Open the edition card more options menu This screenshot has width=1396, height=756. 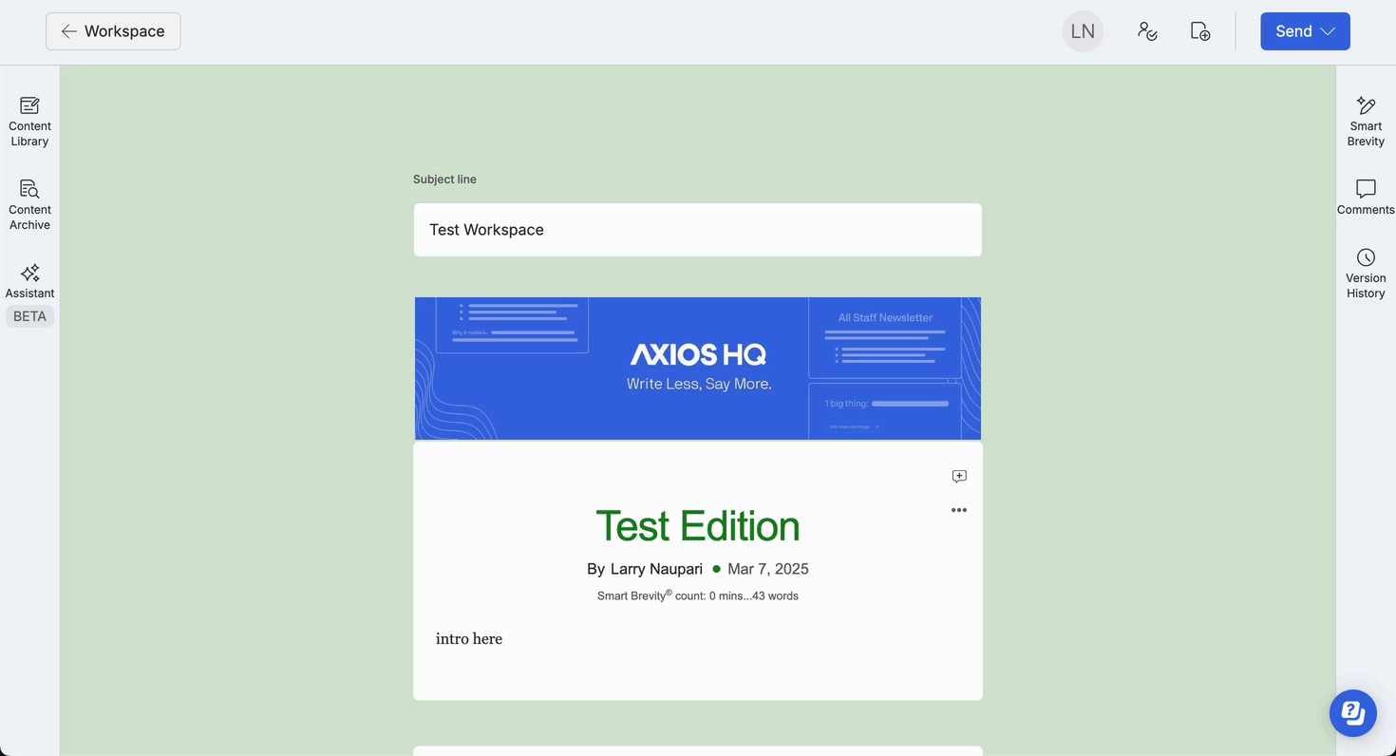click(959, 510)
